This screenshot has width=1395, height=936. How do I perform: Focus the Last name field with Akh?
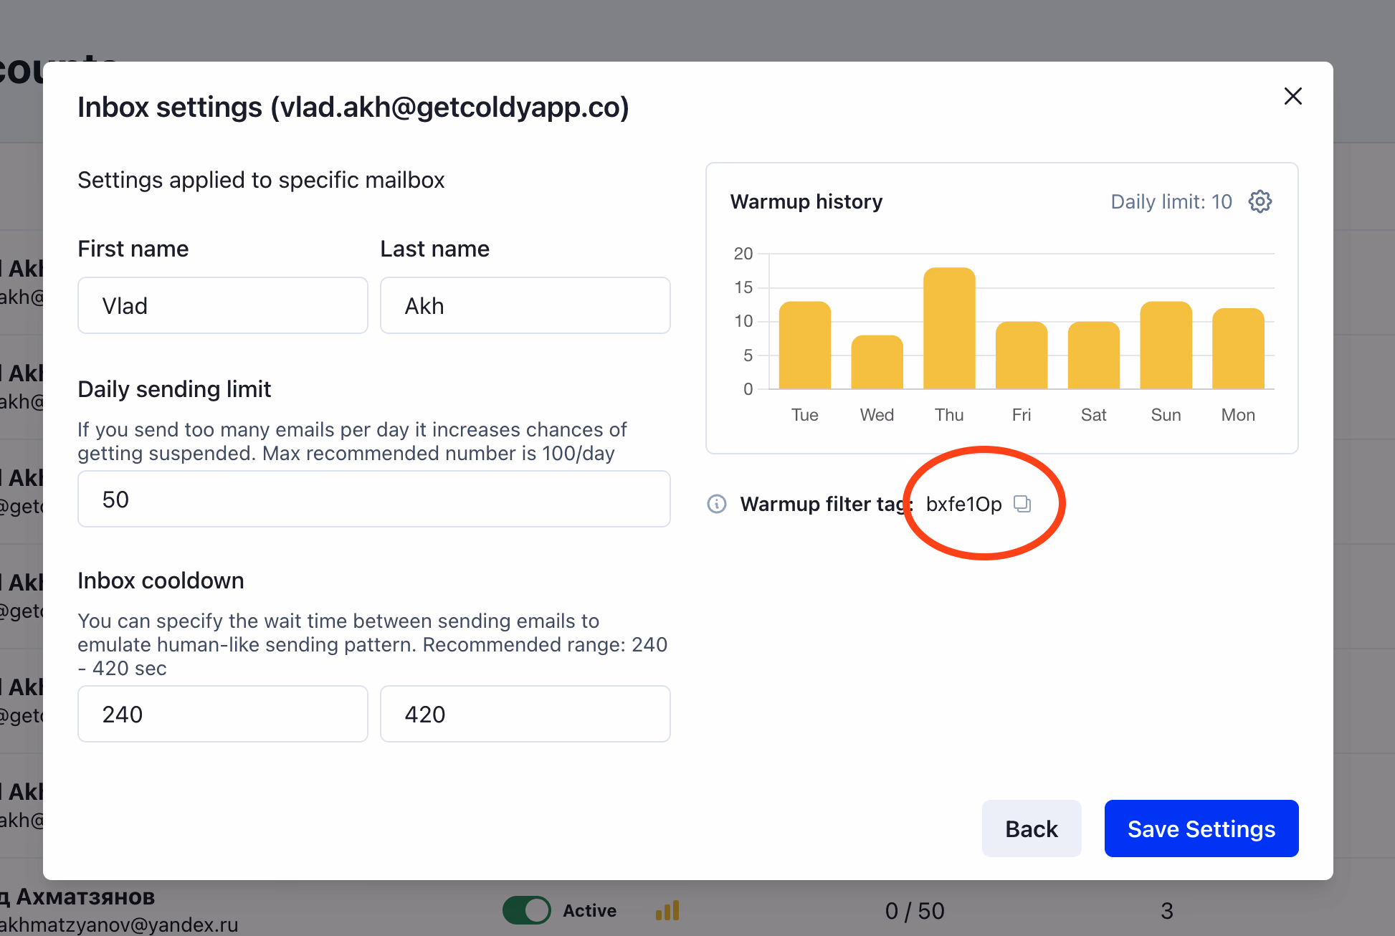(525, 305)
